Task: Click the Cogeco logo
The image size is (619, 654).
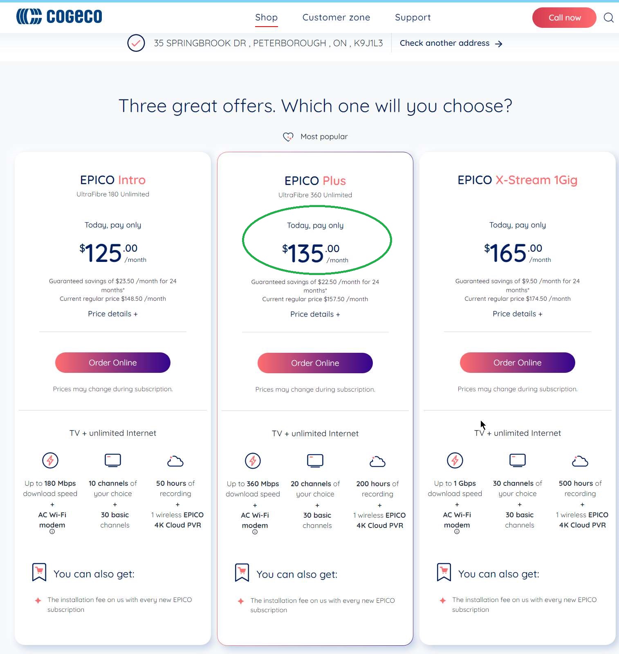Action: [59, 17]
